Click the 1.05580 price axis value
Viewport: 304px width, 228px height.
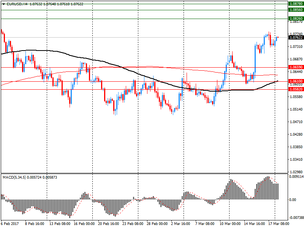tap(296, 97)
